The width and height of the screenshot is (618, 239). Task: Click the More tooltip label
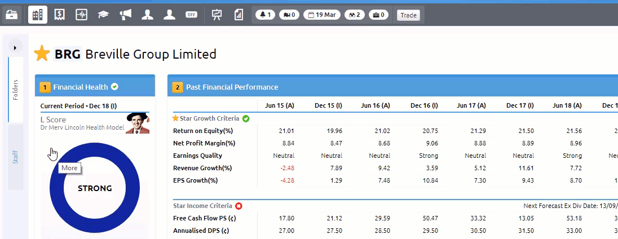point(69,168)
